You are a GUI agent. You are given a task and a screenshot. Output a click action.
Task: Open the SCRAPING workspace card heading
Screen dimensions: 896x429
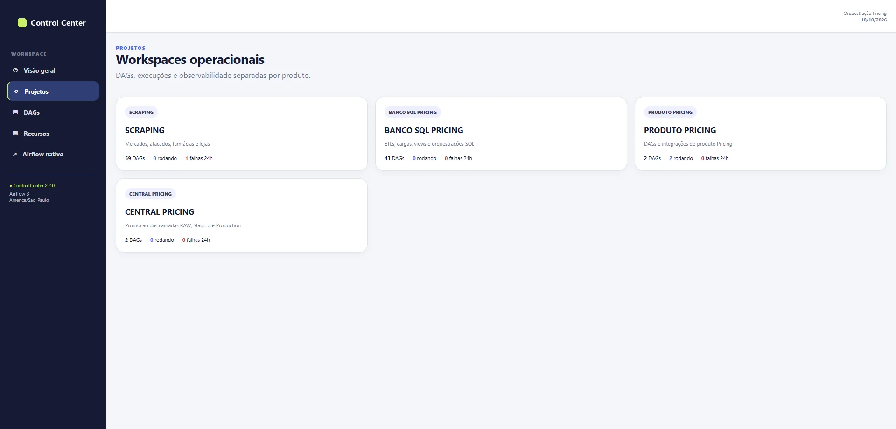[145, 130]
